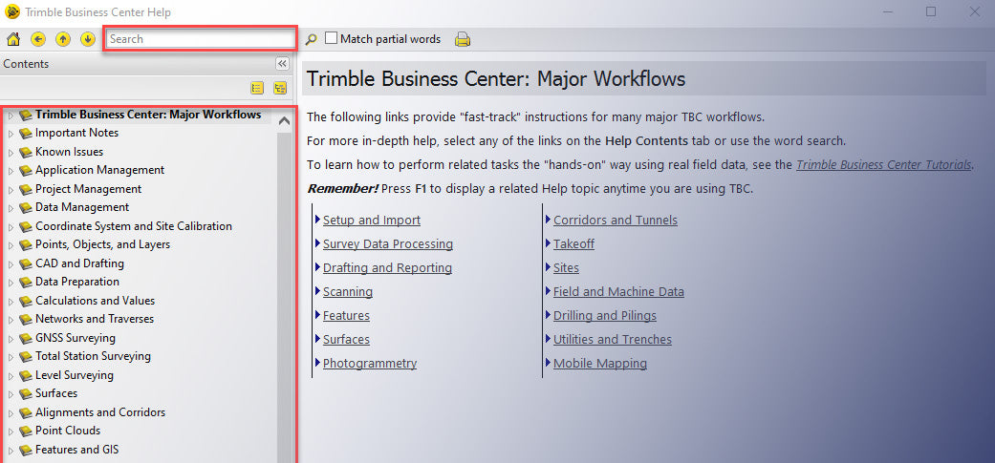Open the Survey Data Processing link
Viewport: 995px width, 463px height.
coord(388,243)
